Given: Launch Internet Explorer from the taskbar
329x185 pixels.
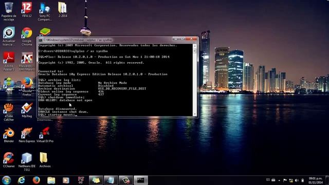Looking at the screenshot, I should point(22,180).
